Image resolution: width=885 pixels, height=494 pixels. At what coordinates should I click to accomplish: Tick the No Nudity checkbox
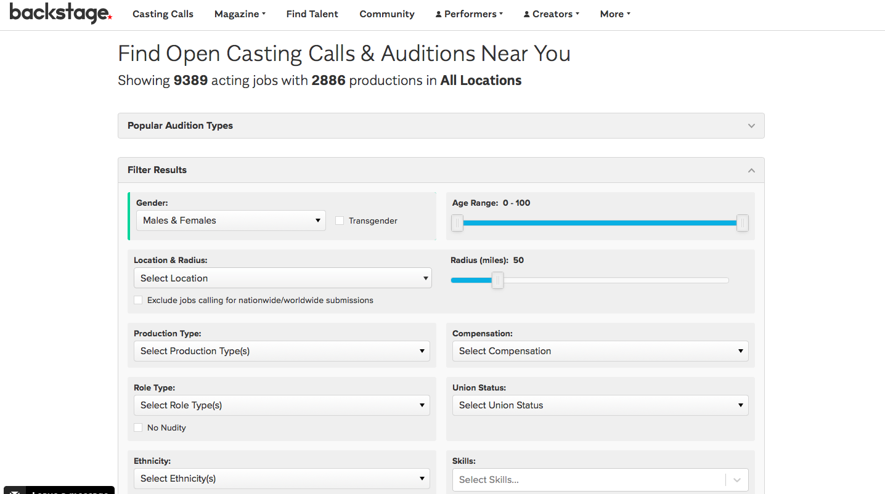point(138,427)
